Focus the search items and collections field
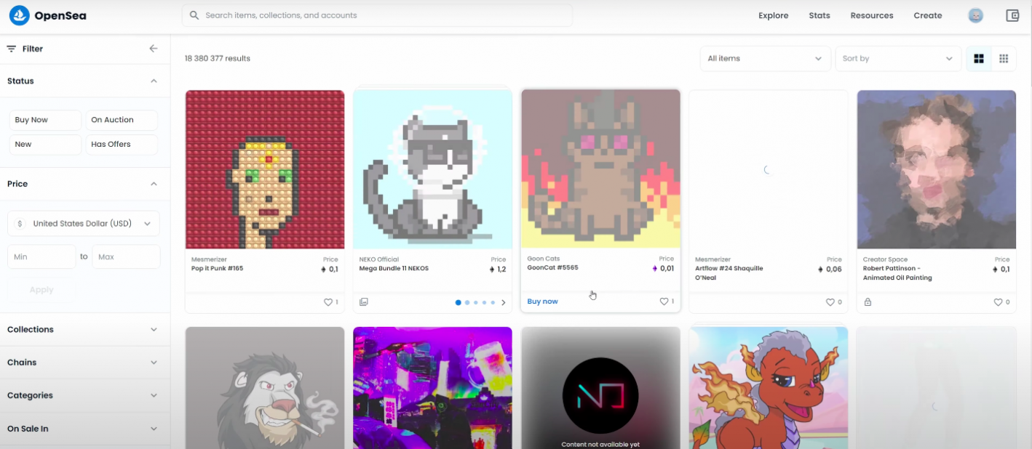 377,15
